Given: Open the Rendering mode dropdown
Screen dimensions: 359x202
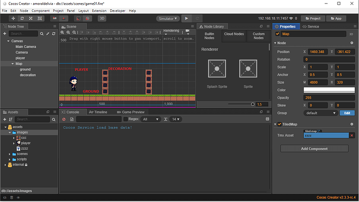Looking at the screenshot, I should 171,32.
